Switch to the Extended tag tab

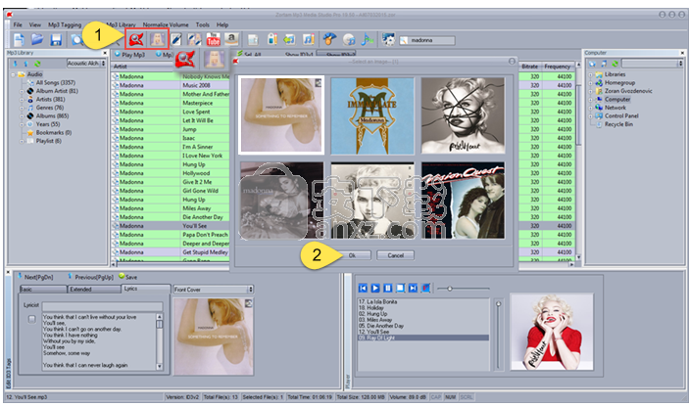(x=93, y=290)
